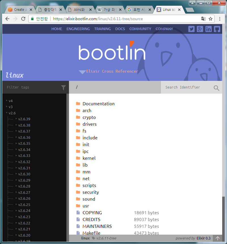The image size is (227, 244).
Task: Open the Twitter social icon
Action: pos(191,29)
